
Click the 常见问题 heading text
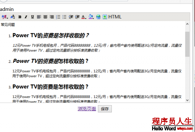(8, 25)
